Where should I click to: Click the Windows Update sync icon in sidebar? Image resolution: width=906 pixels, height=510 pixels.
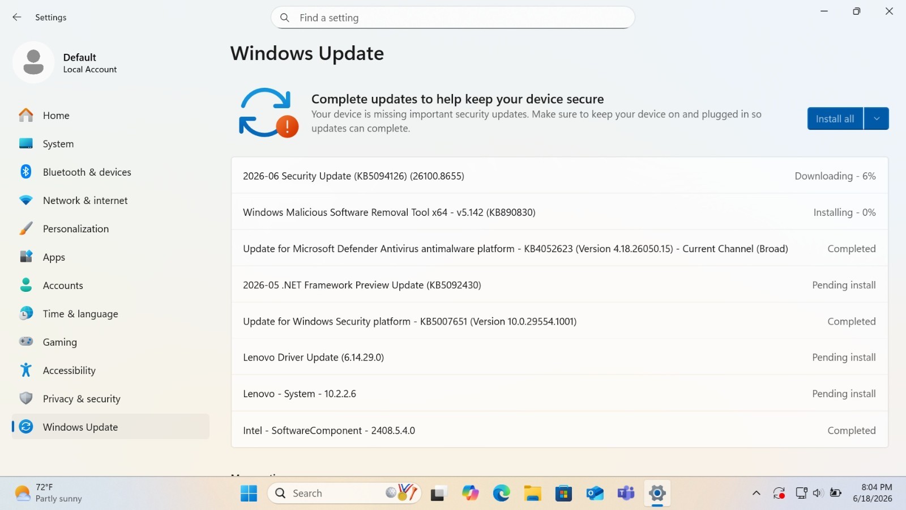coord(26,427)
